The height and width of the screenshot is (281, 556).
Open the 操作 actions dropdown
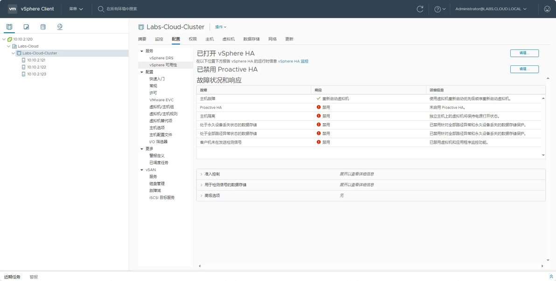click(x=221, y=27)
